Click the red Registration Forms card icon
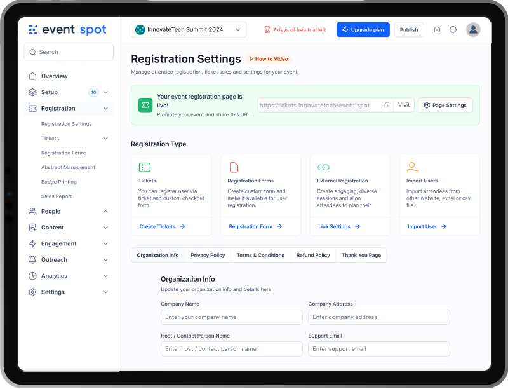This screenshot has height=389, width=508. (x=234, y=167)
